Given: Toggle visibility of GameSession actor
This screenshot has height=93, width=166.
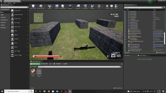Looking at the screenshot, I should tap(125, 38).
